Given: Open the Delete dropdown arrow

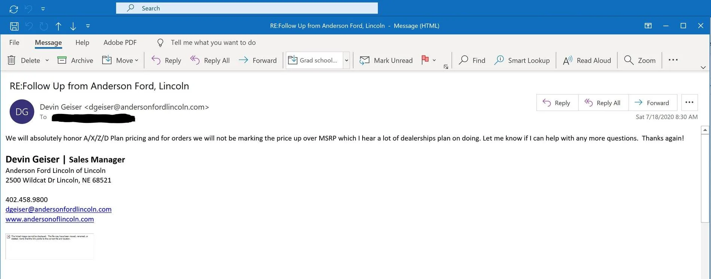Looking at the screenshot, I should click(47, 60).
